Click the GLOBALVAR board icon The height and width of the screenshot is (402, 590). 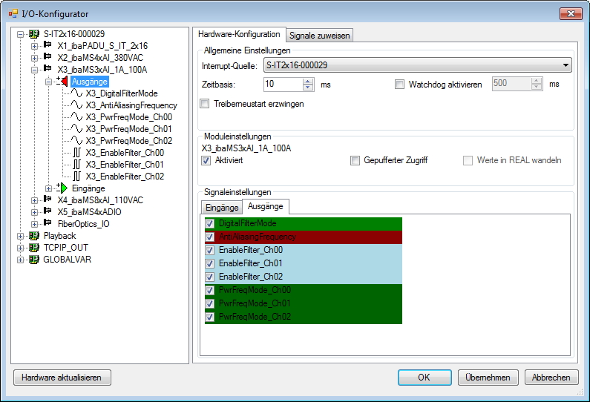pos(34,260)
